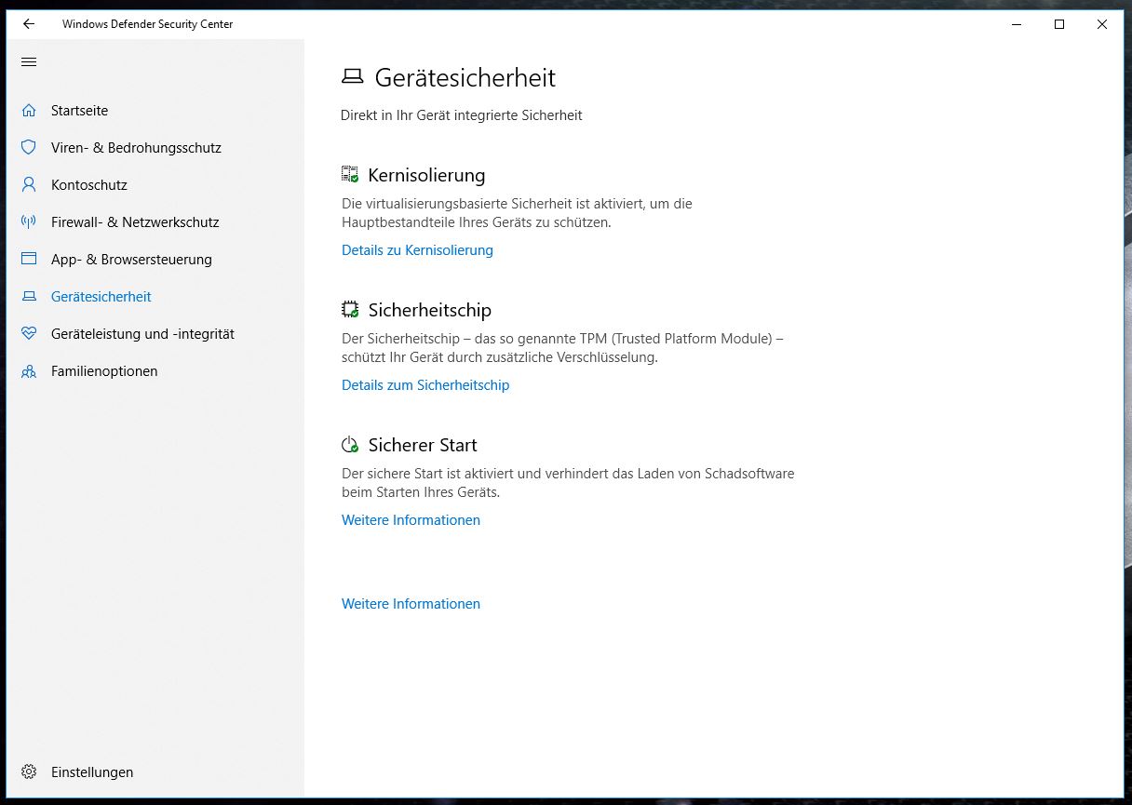
Task: Click the Familienoptionen people icon
Action: click(29, 371)
